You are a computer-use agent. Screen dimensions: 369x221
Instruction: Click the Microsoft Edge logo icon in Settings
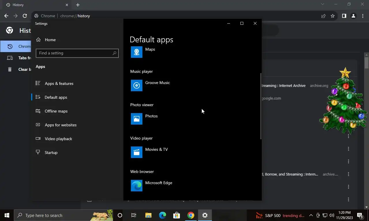click(137, 186)
